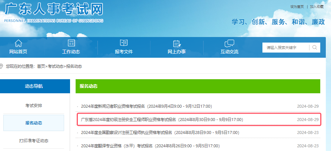The image size is (331, 151).
Task: Click 考试动态 in the breadcrumb
Action: tap(56, 66)
